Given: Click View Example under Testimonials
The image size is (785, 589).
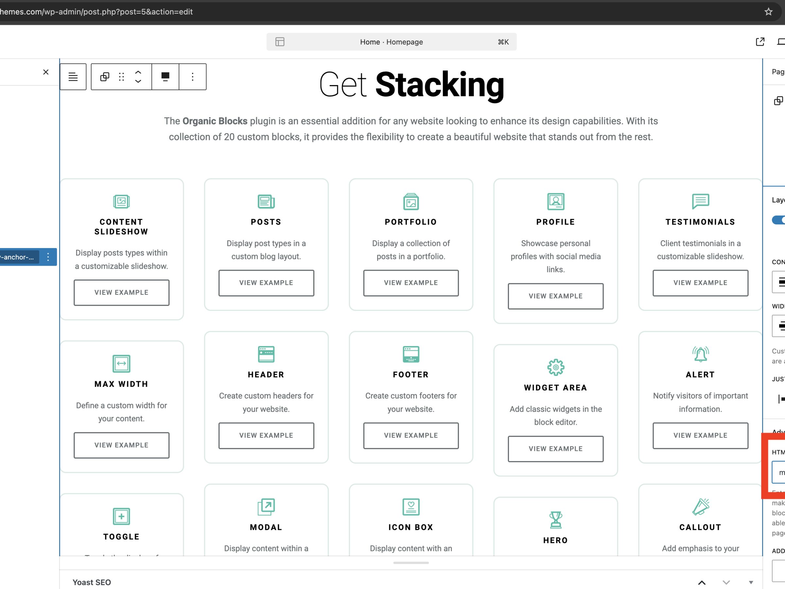Looking at the screenshot, I should 701,283.
